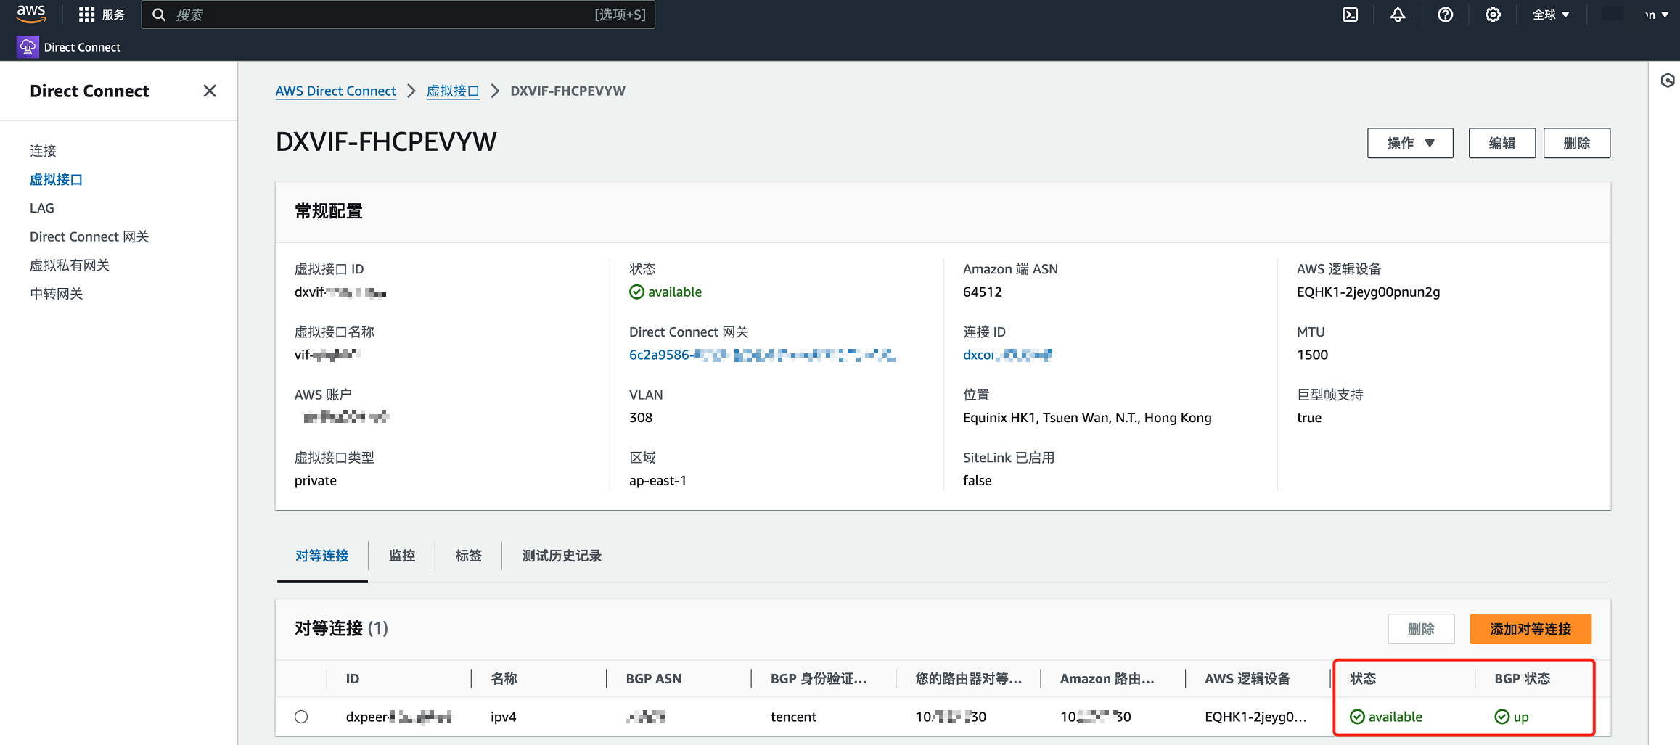Switch to the 监控 tab
The height and width of the screenshot is (745, 1680).
pos(402,556)
